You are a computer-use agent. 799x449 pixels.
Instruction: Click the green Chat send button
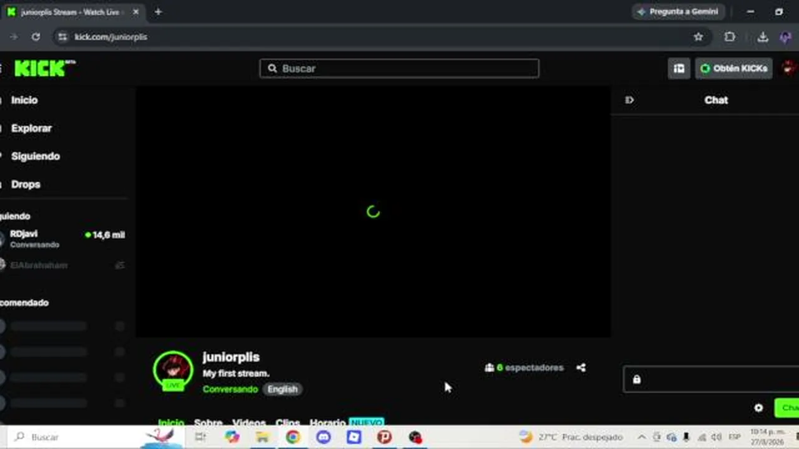(787, 408)
